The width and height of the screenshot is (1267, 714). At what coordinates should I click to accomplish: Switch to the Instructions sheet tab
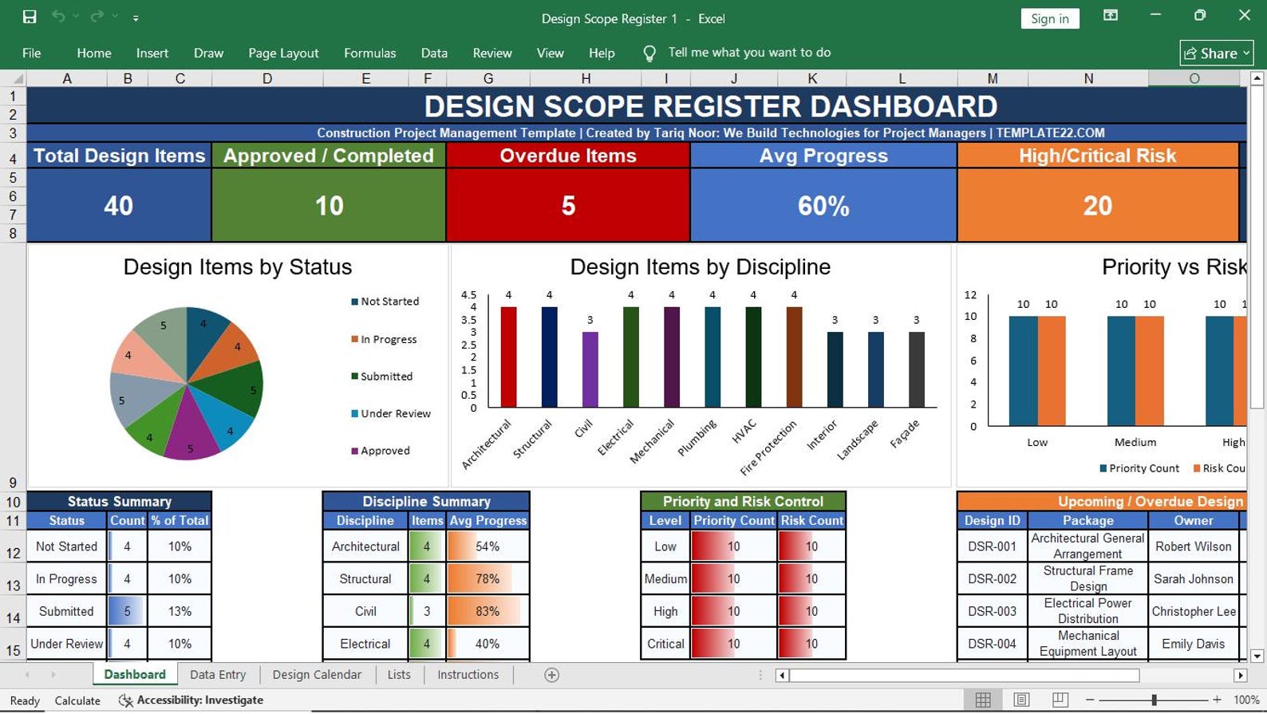[468, 675]
